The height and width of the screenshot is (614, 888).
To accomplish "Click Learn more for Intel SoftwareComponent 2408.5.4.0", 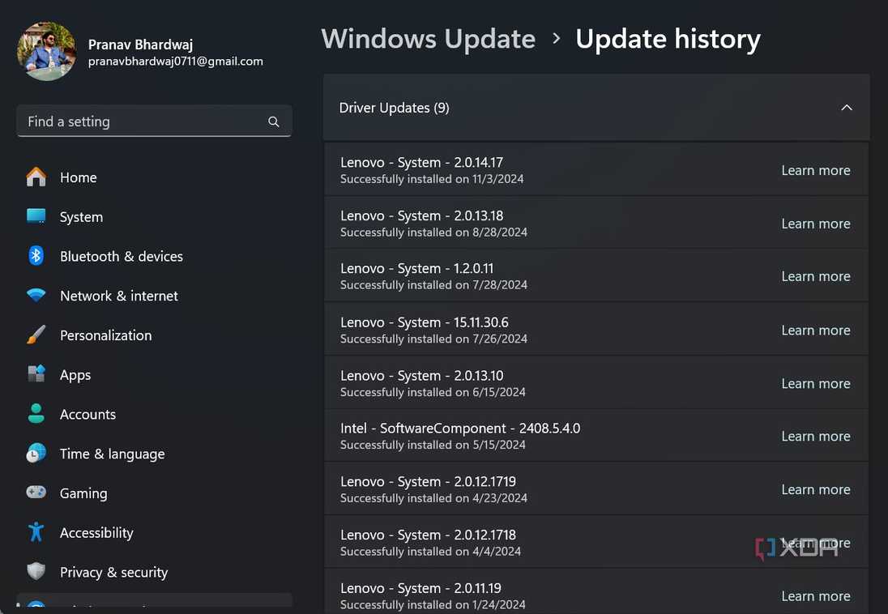I will 816,436.
